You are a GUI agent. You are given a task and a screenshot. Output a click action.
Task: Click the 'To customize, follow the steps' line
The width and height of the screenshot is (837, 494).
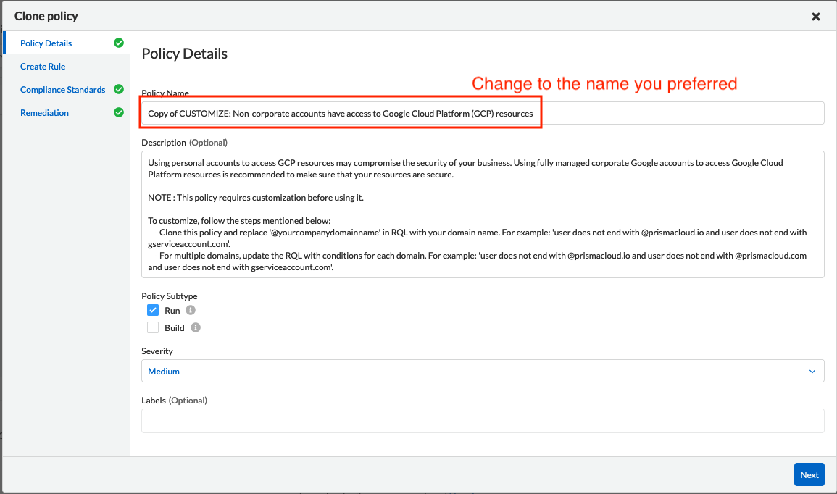(239, 221)
